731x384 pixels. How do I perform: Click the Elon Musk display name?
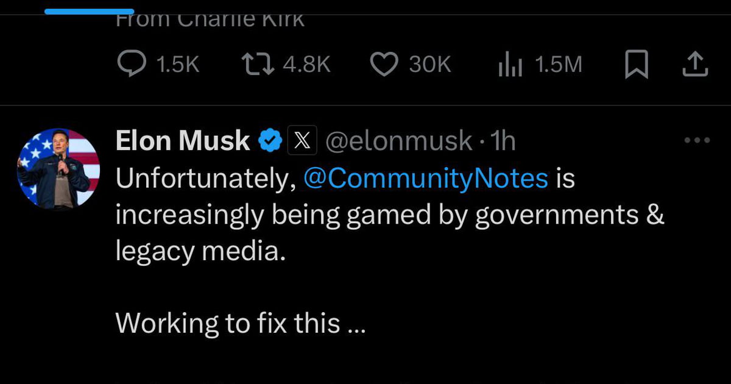(183, 141)
